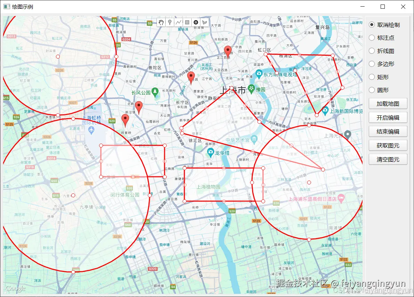Select the circle drawing tool icon
Viewport: 414px width, 297px height.
(x=196, y=22)
